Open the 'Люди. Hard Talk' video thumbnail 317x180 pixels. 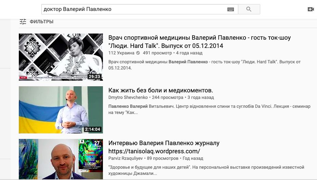click(x=61, y=57)
